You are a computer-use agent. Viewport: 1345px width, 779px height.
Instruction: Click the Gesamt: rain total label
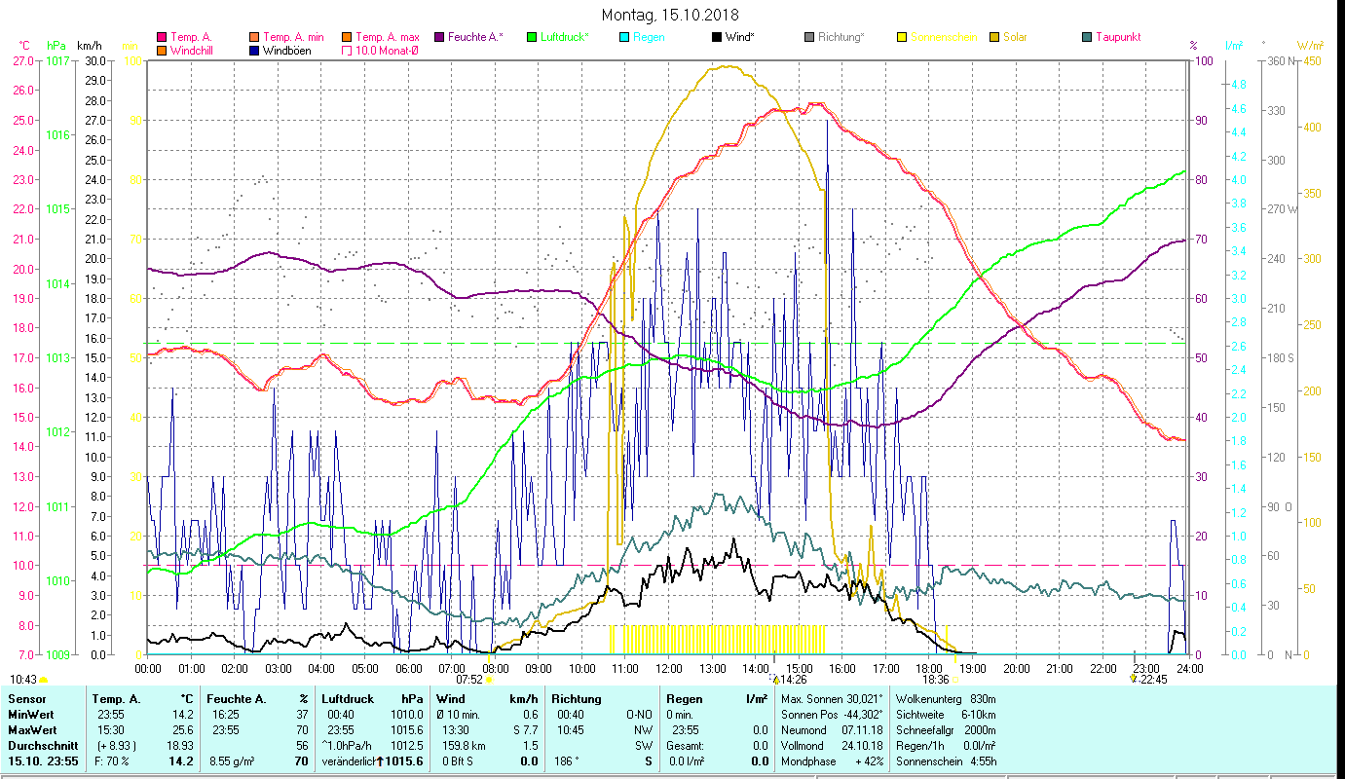686,745
